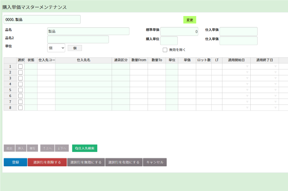
Task: Click the 追加 add row button
Action: 9,148
